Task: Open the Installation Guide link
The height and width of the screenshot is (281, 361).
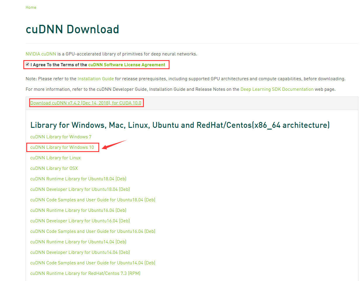Action: point(96,79)
